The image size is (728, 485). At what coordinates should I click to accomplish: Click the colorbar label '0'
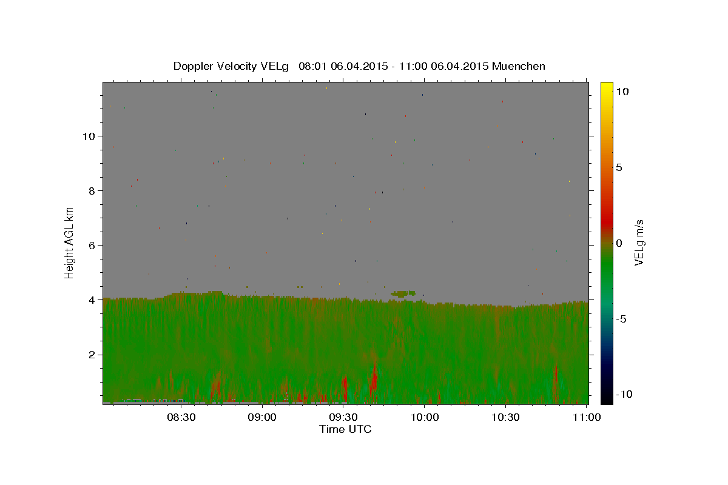[x=619, y=243]
